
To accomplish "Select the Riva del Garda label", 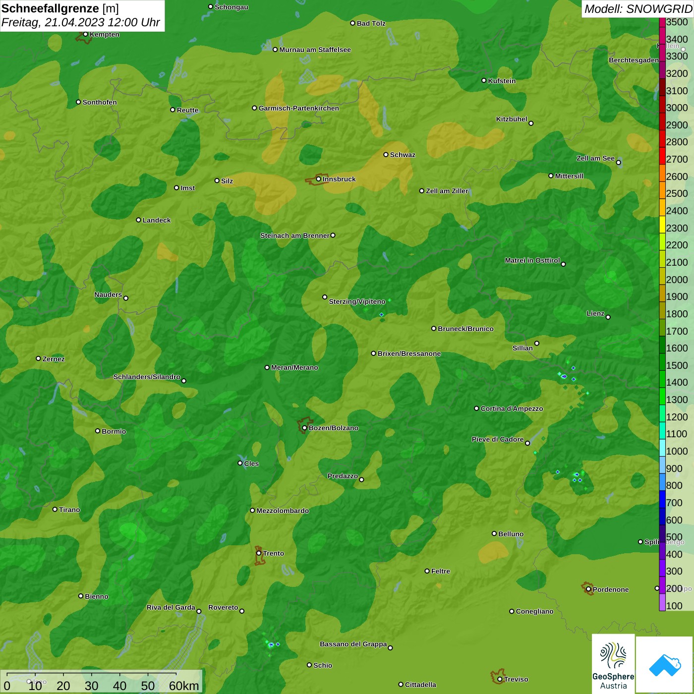I will click(171, 607).
